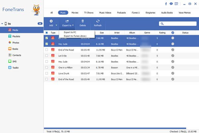
Task: Click the Refresh icon
Action: [98, 21]
